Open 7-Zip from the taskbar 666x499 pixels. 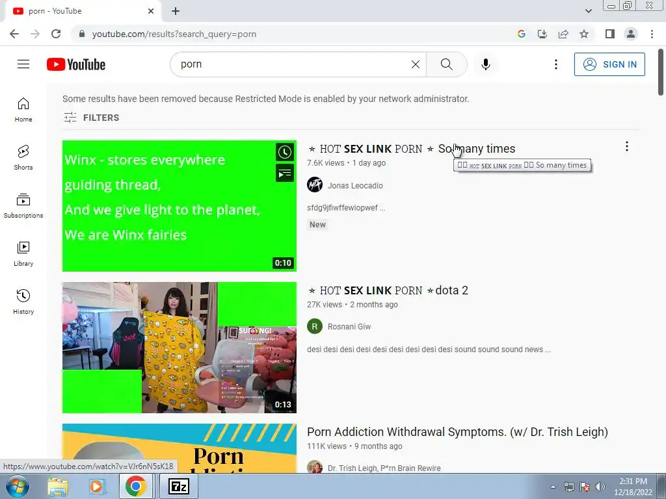pos(179,487)
